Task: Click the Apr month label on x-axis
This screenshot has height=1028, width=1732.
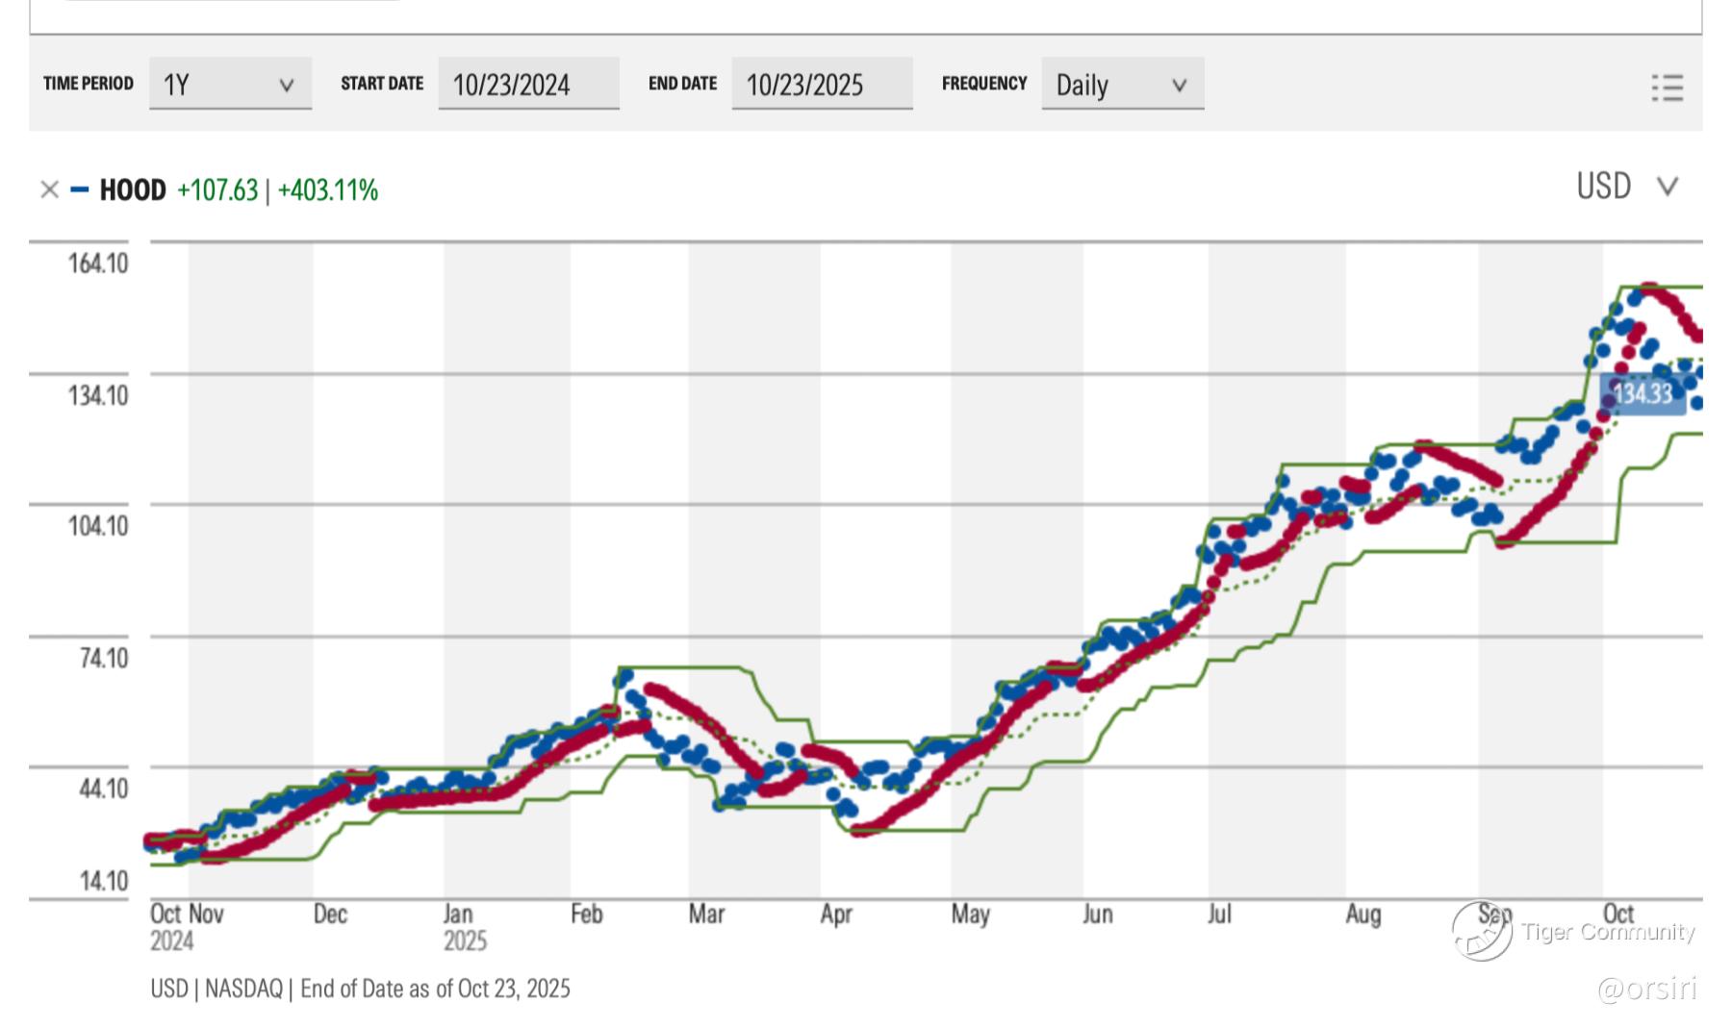Action: (836, 914)
